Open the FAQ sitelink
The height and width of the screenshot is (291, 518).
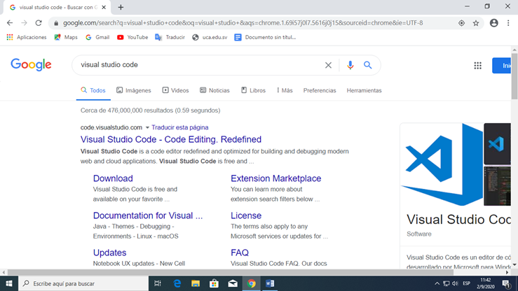click(240, 253)
